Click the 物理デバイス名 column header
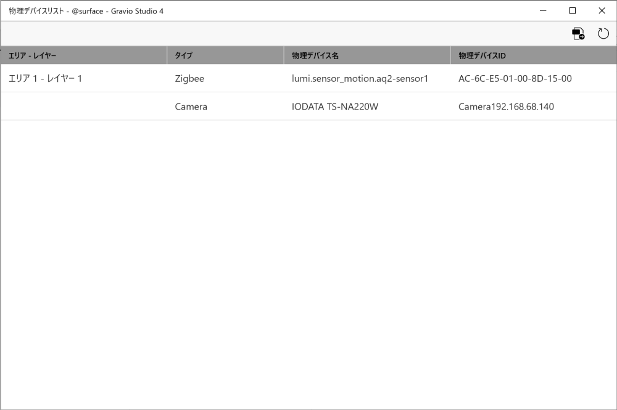617x410 pixels. pos(315,55)
